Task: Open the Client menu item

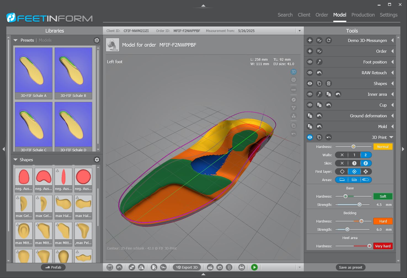Action: click(x=304, y=15)
